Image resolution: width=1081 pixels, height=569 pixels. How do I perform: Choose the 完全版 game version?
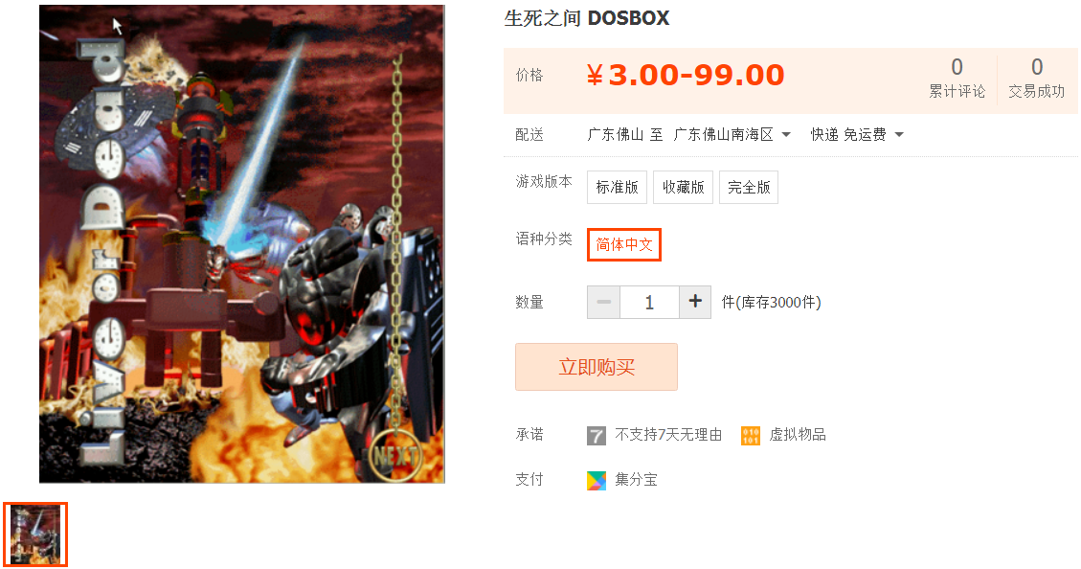pos(749,187)
